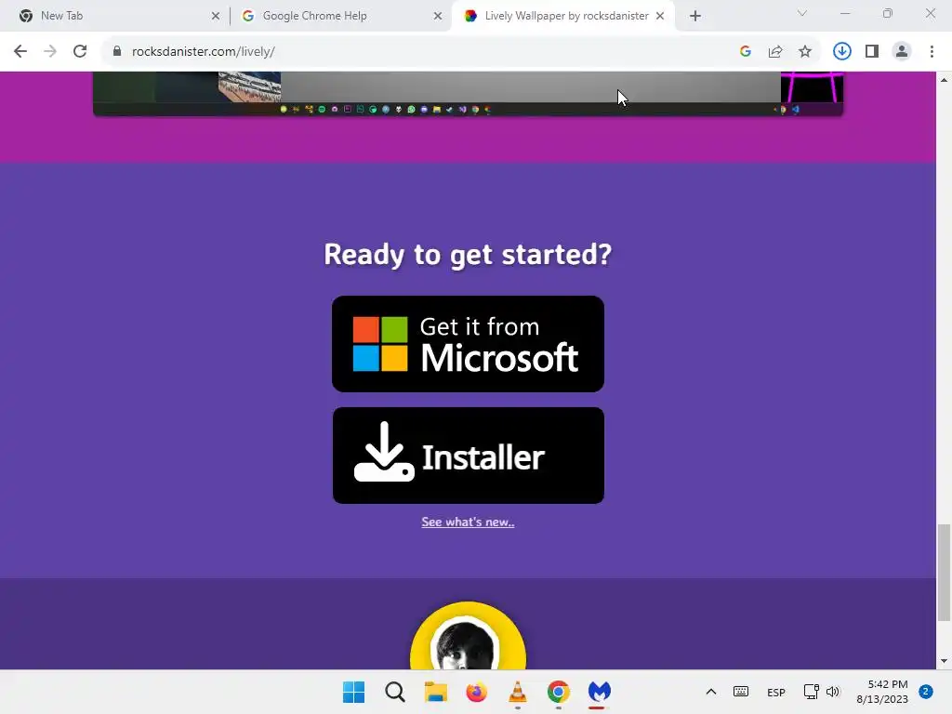This screenshot has height=714, width=952.
Task: Download the Installer
Action: (469, 456)
